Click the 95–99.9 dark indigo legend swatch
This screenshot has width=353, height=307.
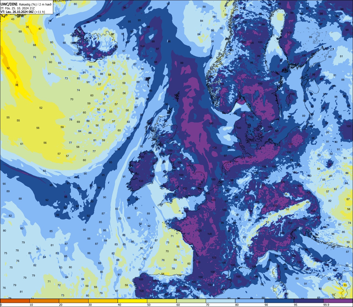point(309,301)
